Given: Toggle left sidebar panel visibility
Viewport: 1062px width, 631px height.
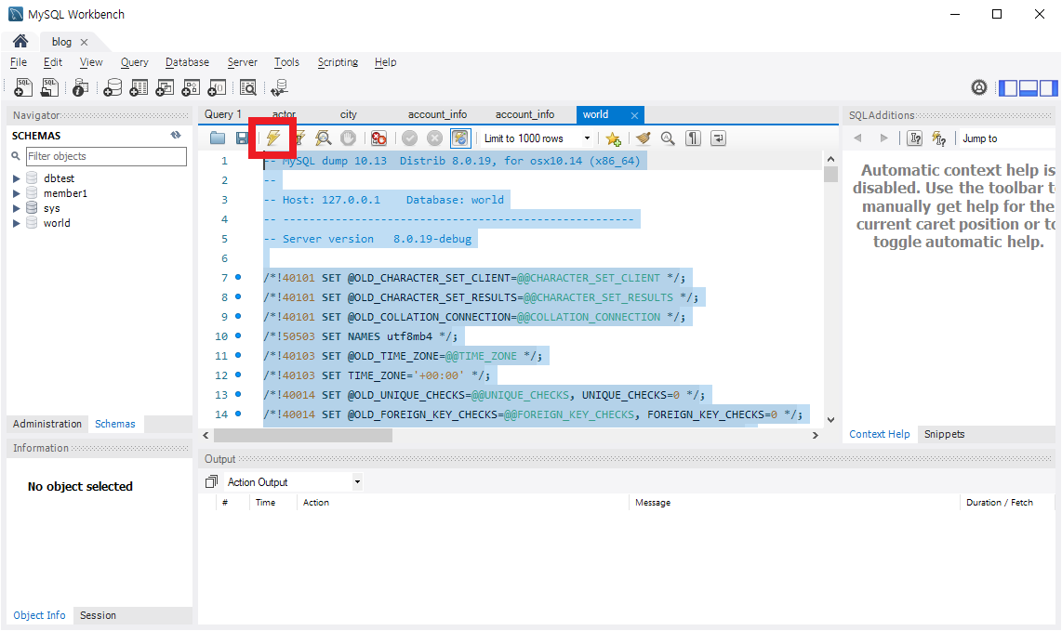Looking at the screenshot, I should 1008,88.
